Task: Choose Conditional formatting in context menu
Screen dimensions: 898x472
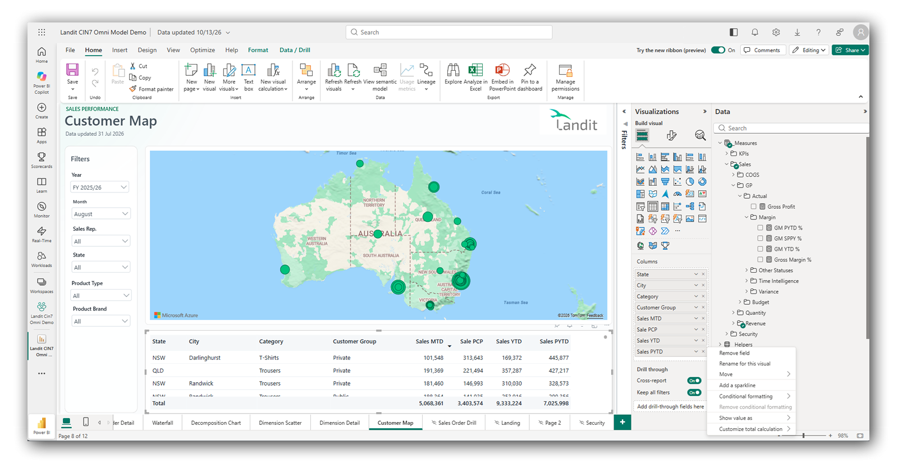Action: tap(751, 396)
